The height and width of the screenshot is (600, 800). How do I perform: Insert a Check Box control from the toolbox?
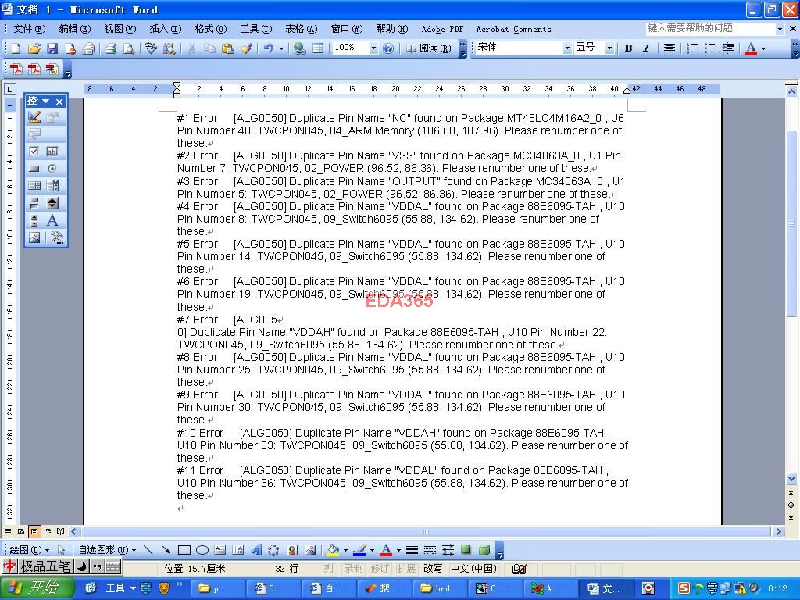click(34, 151)
